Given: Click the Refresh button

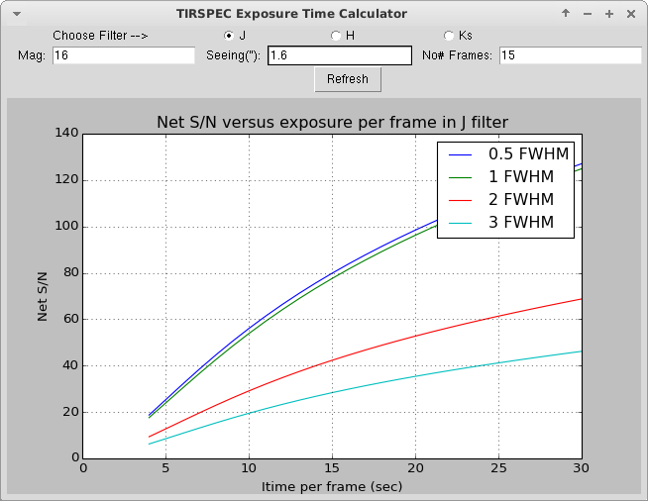Looking at the screenshot, I should click(x=348, y=79).
